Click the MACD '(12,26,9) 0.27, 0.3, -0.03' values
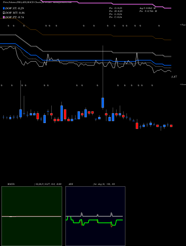The width and height of the screenshot is (186, 246). point(48,184)
